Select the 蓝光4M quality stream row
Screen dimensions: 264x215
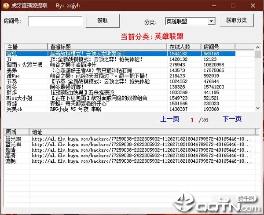tap(129, 145)
